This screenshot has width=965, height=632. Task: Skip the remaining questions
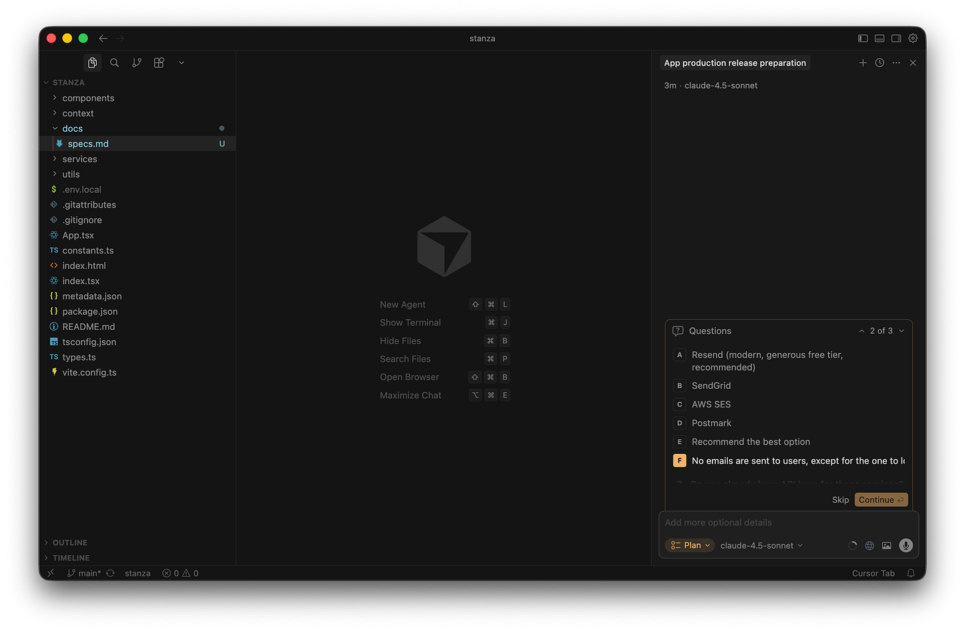pos(840,500)
